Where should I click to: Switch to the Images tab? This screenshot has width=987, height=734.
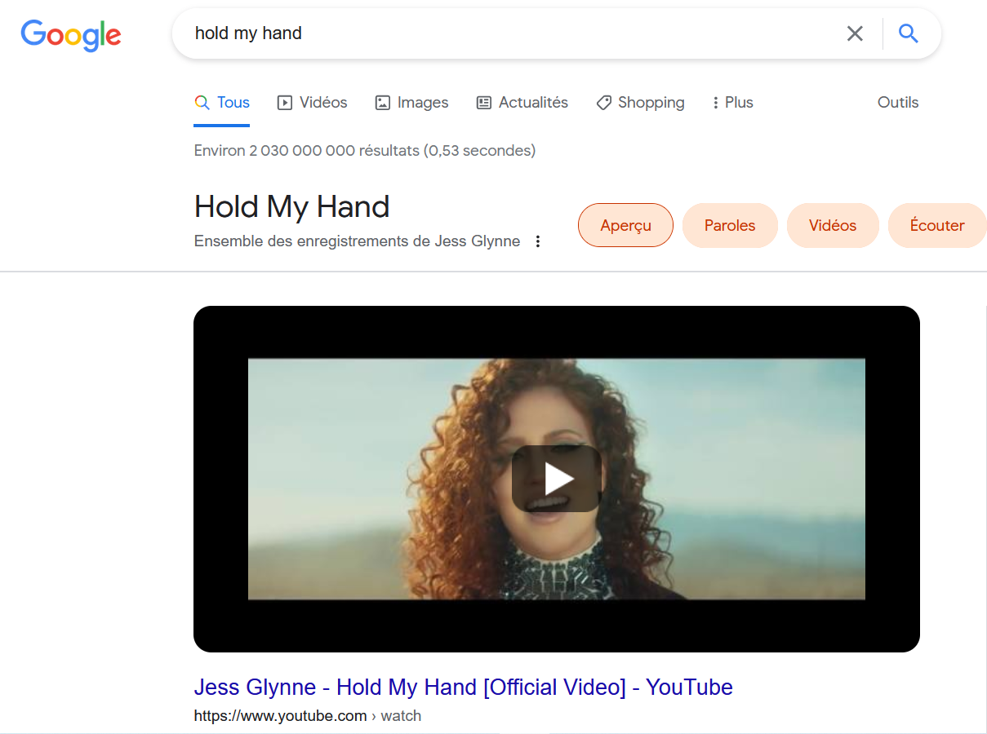point(411,103)
